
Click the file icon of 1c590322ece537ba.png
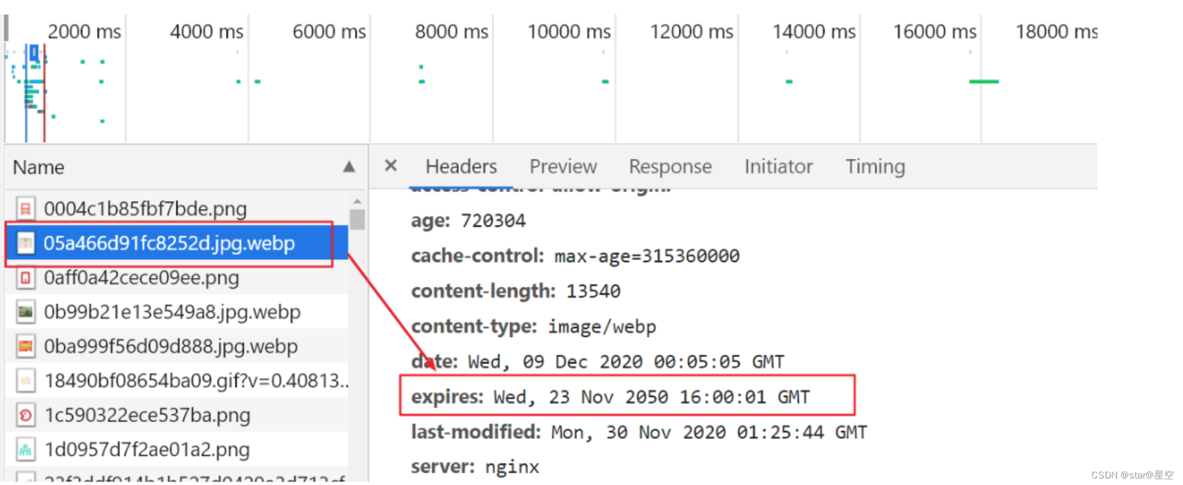(26, 415)
